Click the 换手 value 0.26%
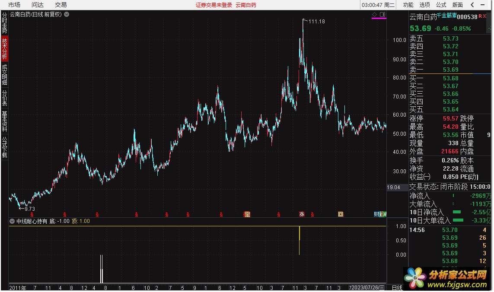The height and width of the screenshot is (292, 494). pyautogui.click(x=450, y=160)
